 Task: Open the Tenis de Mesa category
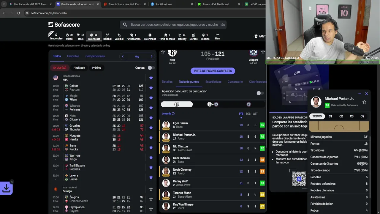[167, 37]
